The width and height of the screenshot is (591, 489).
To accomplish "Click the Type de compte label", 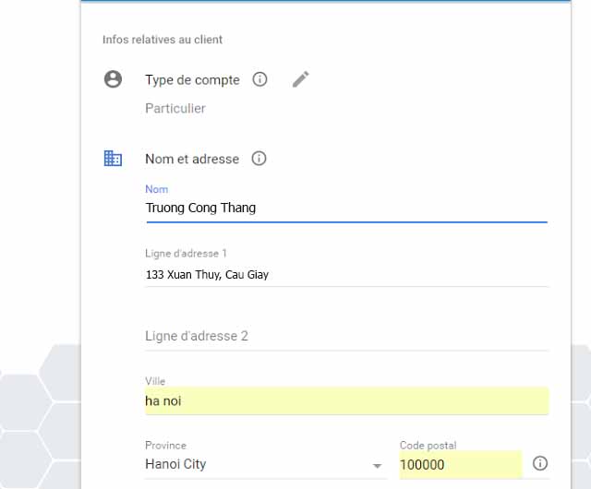I will point(192,80).
